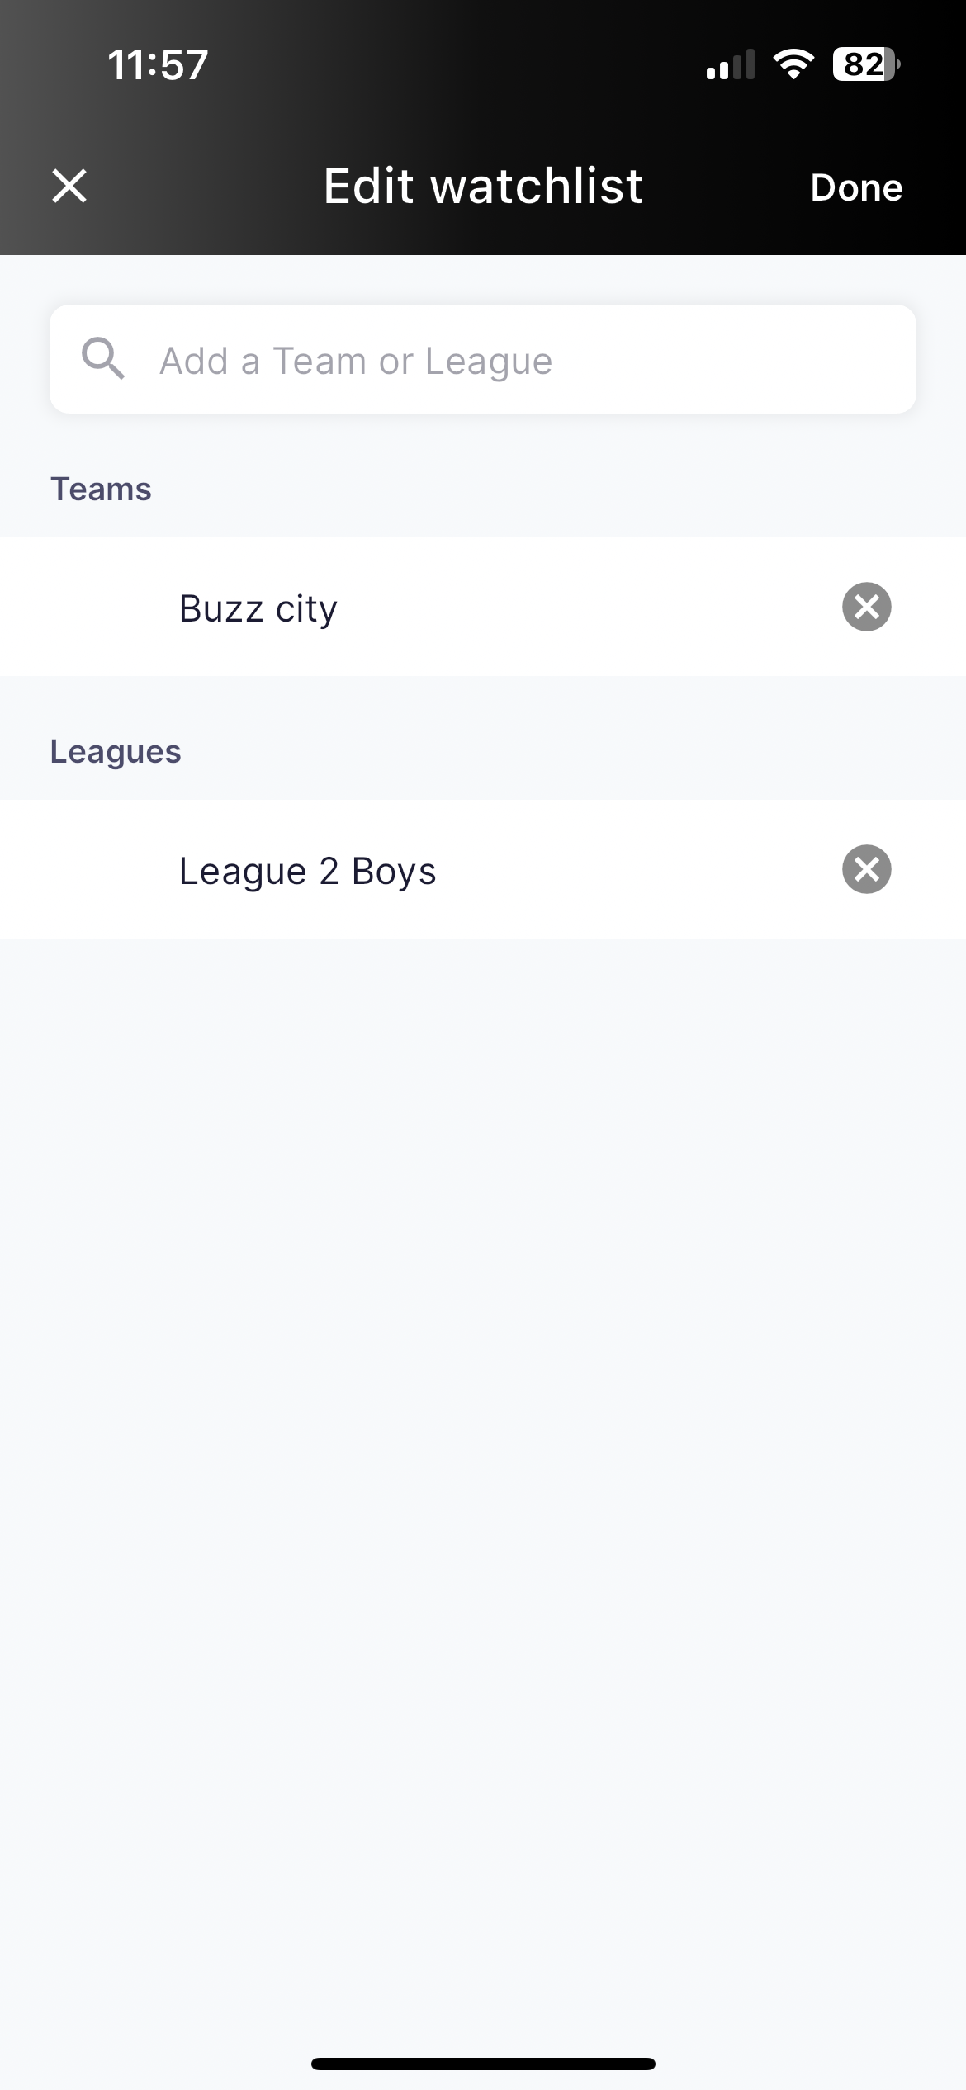Select the League 2 Boys league name
This screenshot has width=966, height=2090.
tap(308, 872)
